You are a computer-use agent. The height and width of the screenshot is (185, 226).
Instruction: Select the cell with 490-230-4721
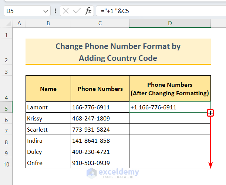point(100,152)
